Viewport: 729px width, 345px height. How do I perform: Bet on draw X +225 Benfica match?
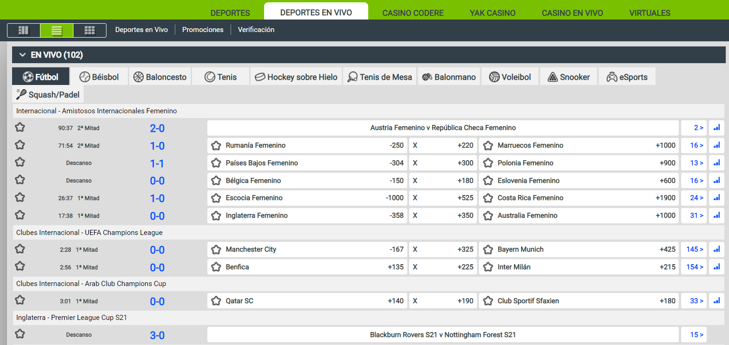point(443,267)
